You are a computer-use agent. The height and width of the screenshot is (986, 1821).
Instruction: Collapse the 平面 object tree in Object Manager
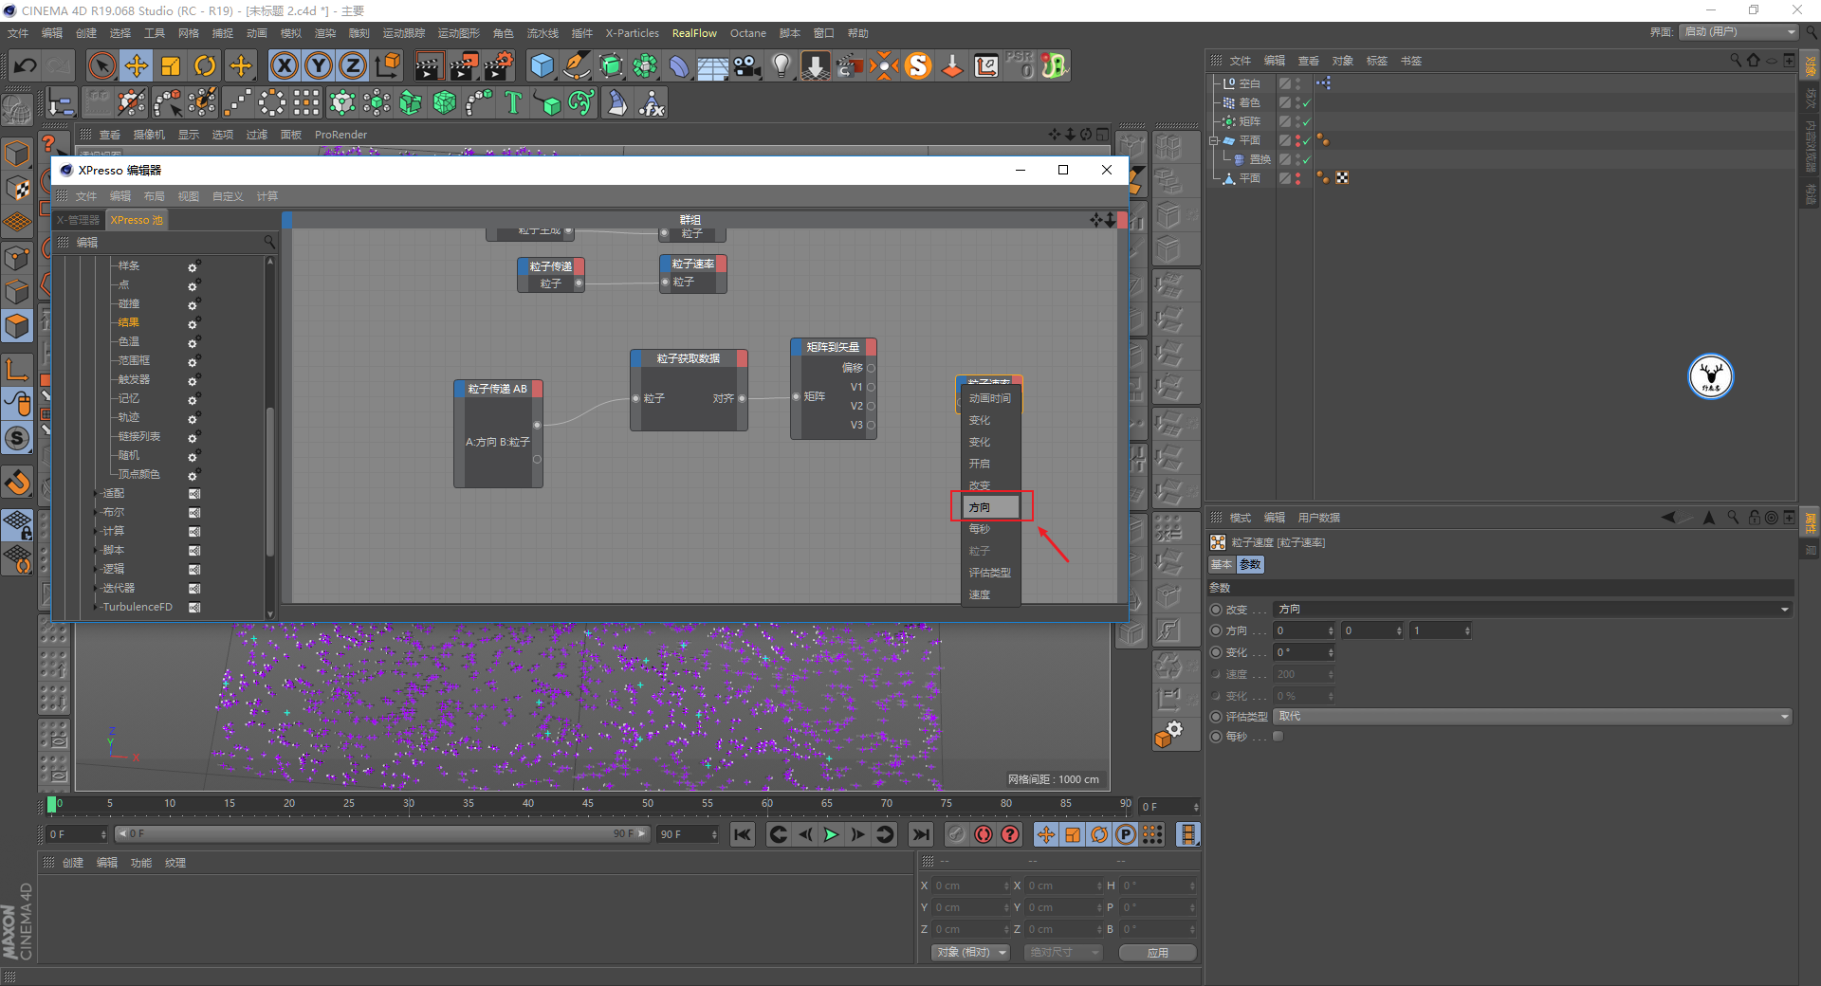1213,140
